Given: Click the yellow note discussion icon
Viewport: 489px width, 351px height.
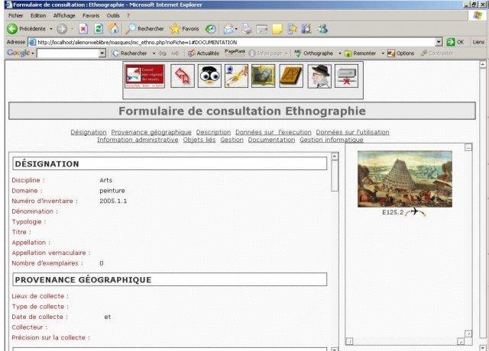Looking at the screenshot, I should [277, 29].
